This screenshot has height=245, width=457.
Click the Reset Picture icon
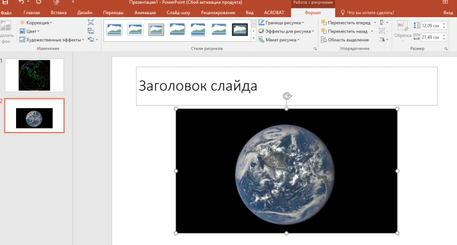(91, 39)
